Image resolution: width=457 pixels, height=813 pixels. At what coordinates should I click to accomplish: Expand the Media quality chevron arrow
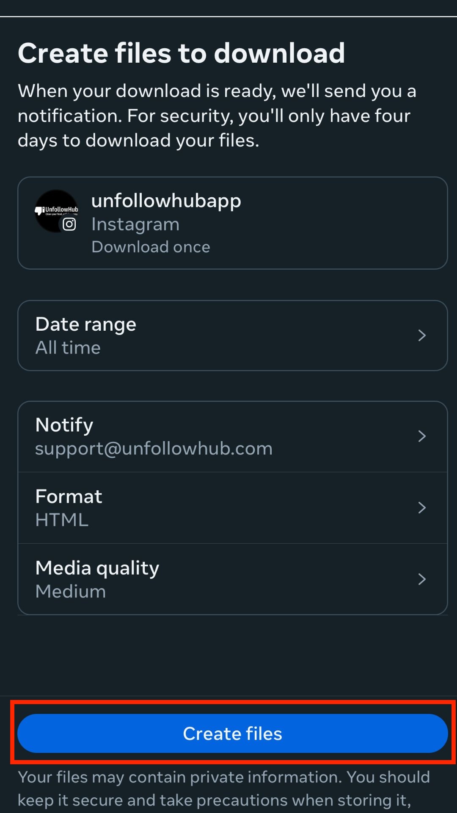[x=421, y=579]
